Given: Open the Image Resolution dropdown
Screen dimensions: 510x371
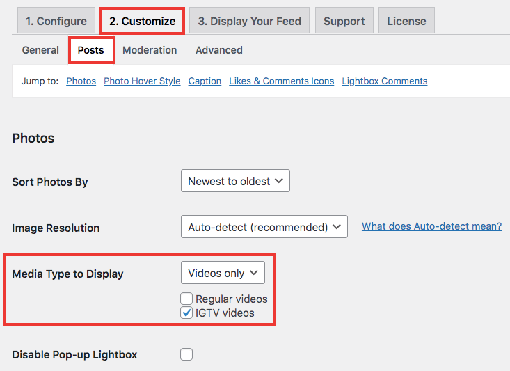Looking at the screenshot, I should coord(264,227).
